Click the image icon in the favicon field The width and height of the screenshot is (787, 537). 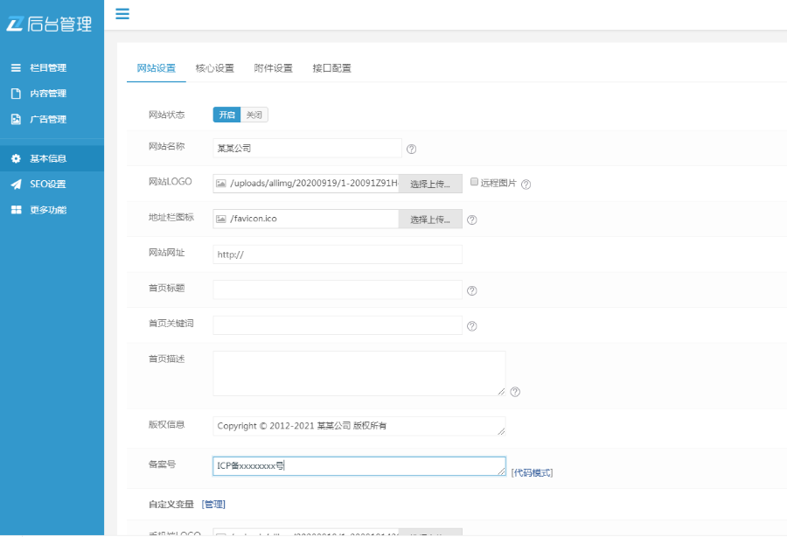(x=221, y=219)
